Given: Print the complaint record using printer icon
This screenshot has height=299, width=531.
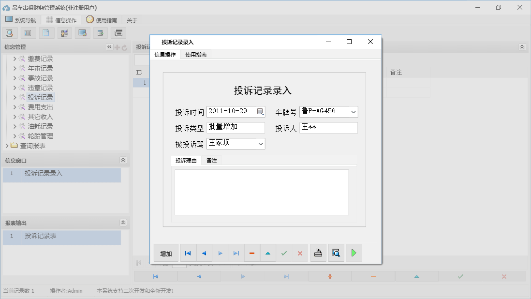Looking at the screenshot, I should (x=318, y=253).
